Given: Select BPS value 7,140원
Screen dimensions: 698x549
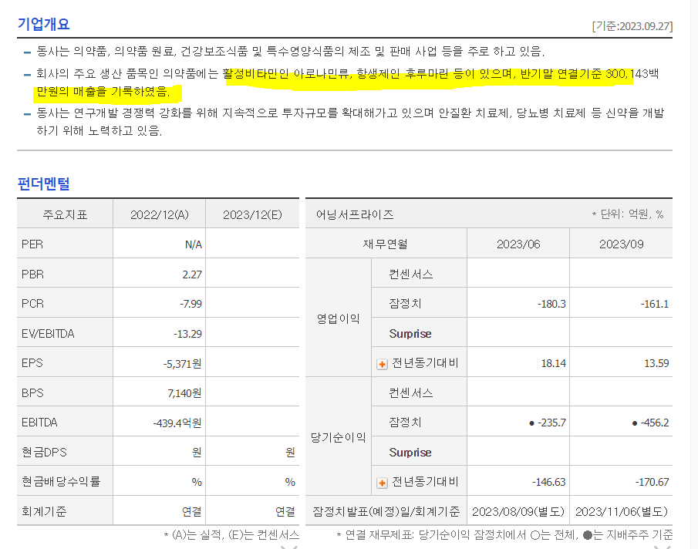Looking at the screenshot, I should point(184,393).
